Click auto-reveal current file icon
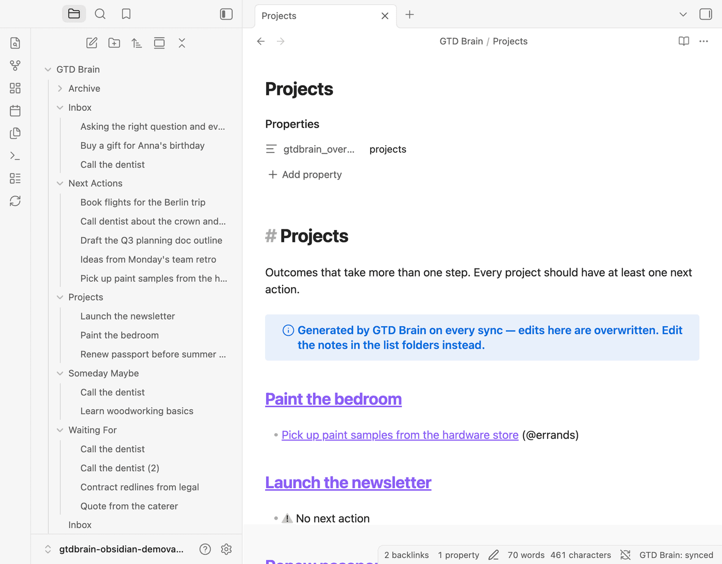The height and width of the screenshot is (564, 722). coord(159,43)
